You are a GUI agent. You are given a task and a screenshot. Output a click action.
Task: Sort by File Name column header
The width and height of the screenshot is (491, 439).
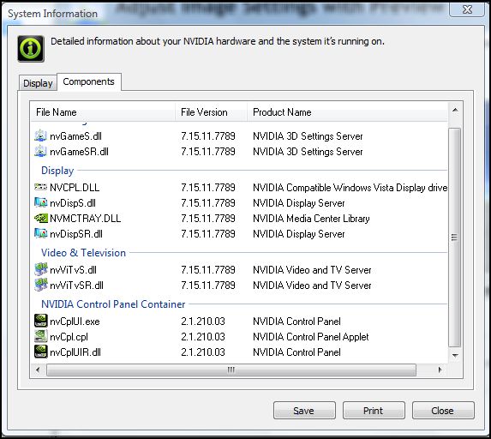103,111
